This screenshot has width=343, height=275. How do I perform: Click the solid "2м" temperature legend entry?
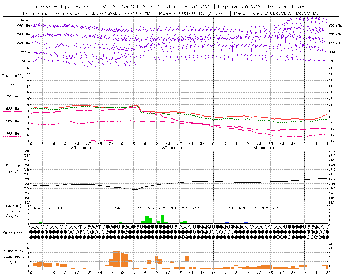pos(13,84)
